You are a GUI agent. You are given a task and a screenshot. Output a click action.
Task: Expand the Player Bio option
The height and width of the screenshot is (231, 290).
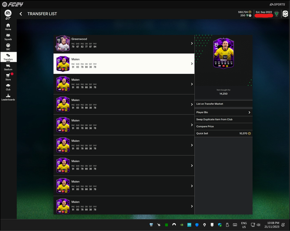249,112
